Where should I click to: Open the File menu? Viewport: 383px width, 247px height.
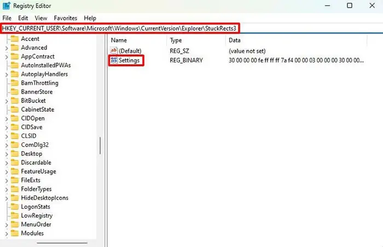7,18
